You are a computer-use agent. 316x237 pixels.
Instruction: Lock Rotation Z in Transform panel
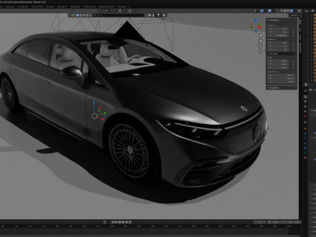point(293,50)
